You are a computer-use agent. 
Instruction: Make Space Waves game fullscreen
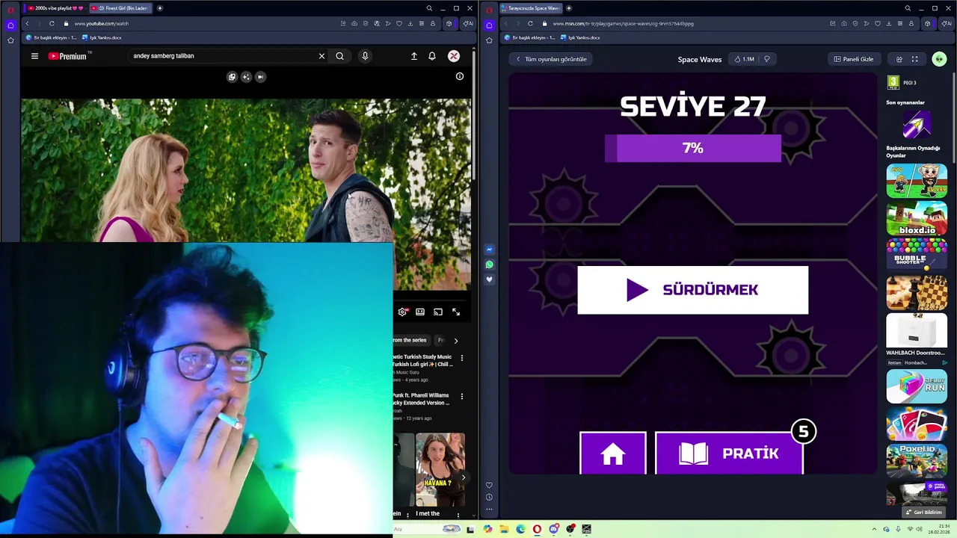pyautogui.click(x=914, y=59)
